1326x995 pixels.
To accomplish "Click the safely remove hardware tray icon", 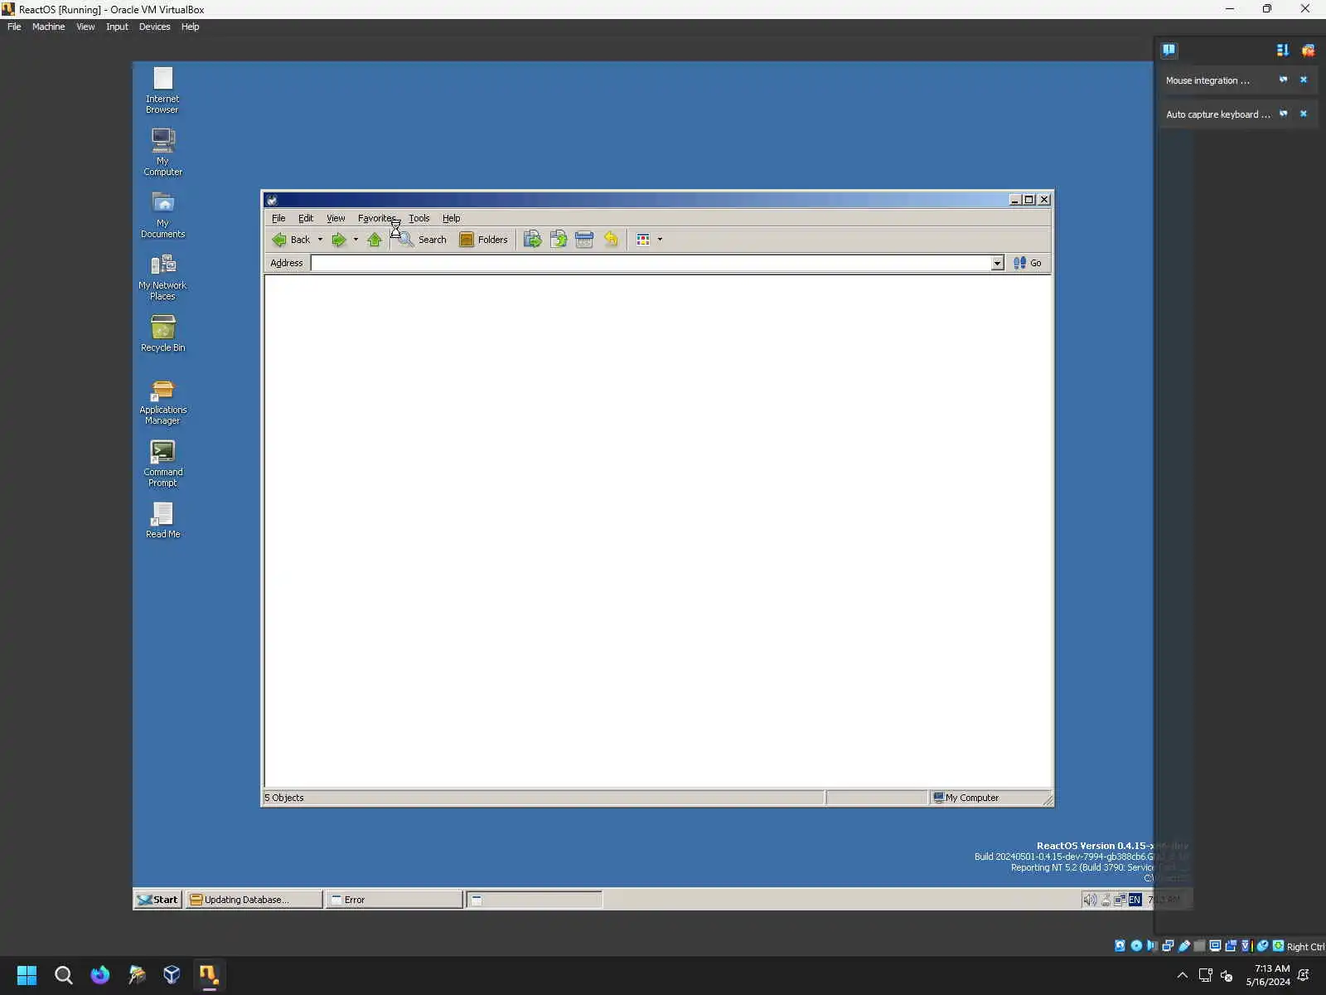I will click(1105, 900).
